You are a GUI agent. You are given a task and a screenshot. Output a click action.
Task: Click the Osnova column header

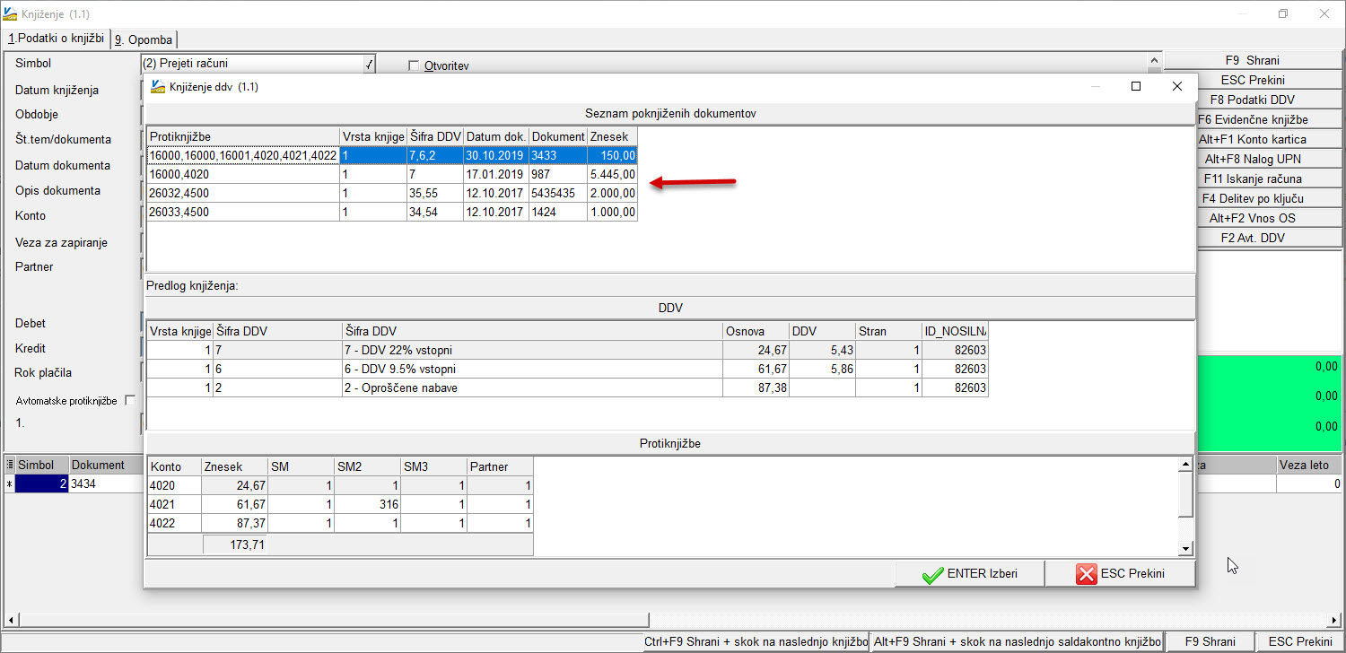coord(756,331)
